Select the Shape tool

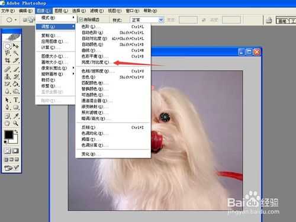(16, 107)
